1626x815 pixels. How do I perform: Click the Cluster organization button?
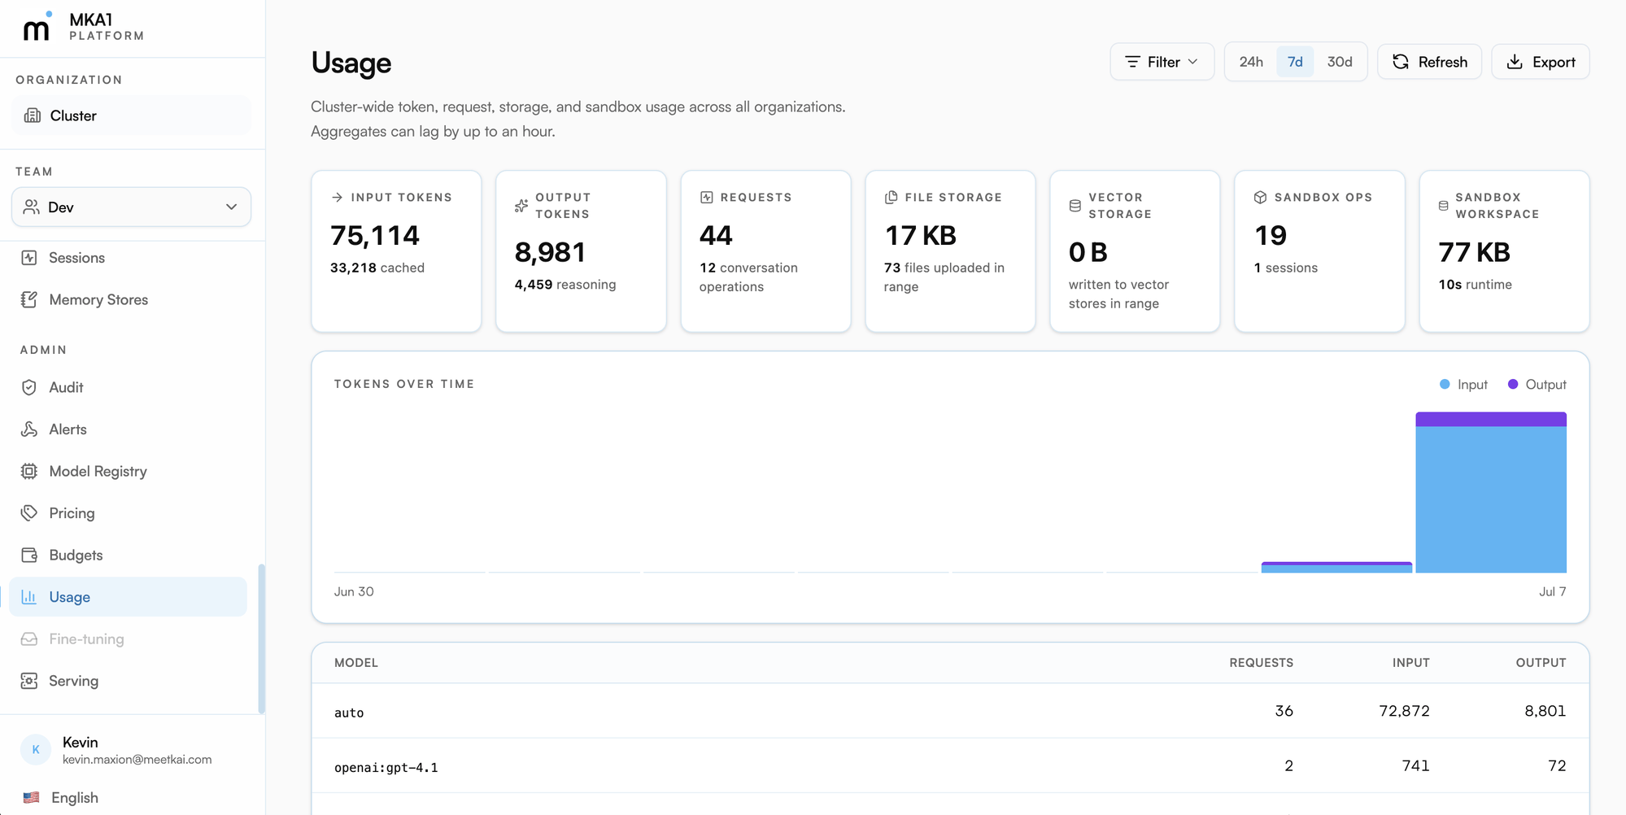pos(131,115)
